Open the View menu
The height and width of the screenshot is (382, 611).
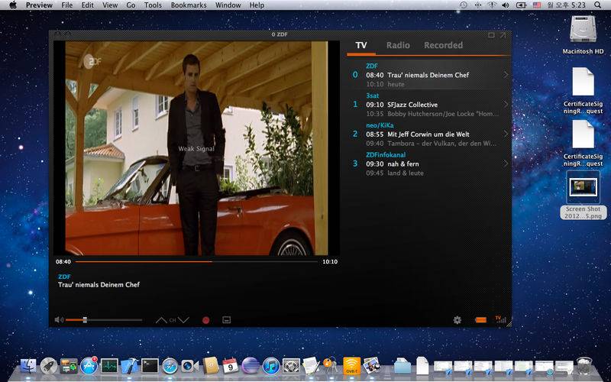[110, 5]
